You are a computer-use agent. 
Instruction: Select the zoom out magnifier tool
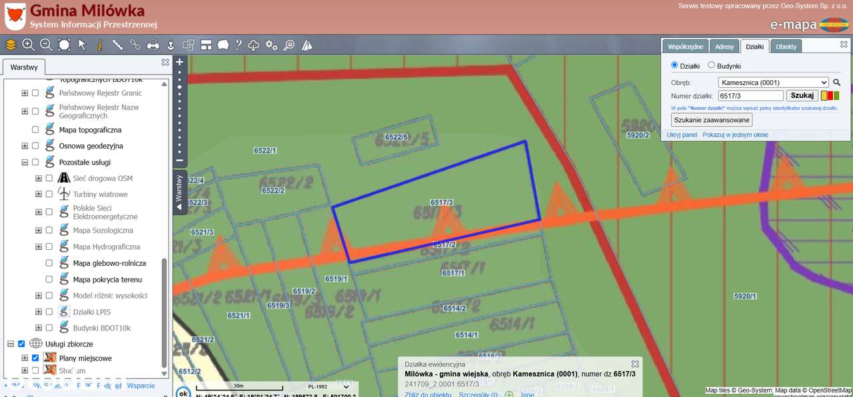click(x=46, y=45)
